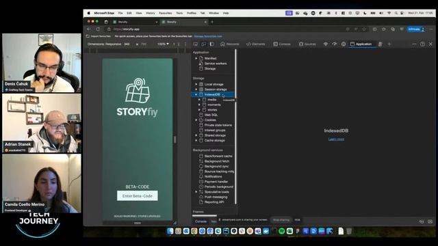Open Bounce tracking mitigations

219,172
